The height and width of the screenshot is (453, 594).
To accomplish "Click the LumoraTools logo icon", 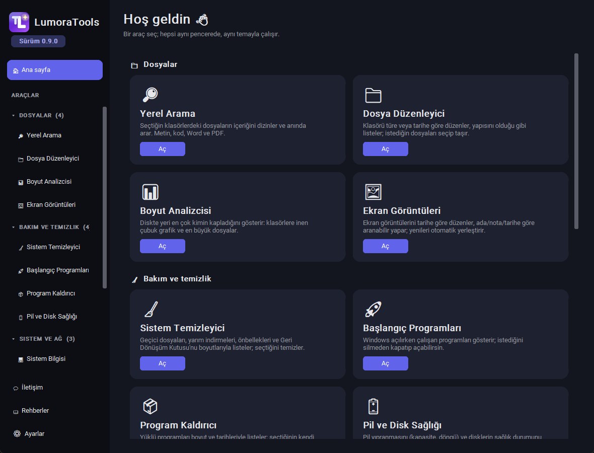I will [19, 22].
